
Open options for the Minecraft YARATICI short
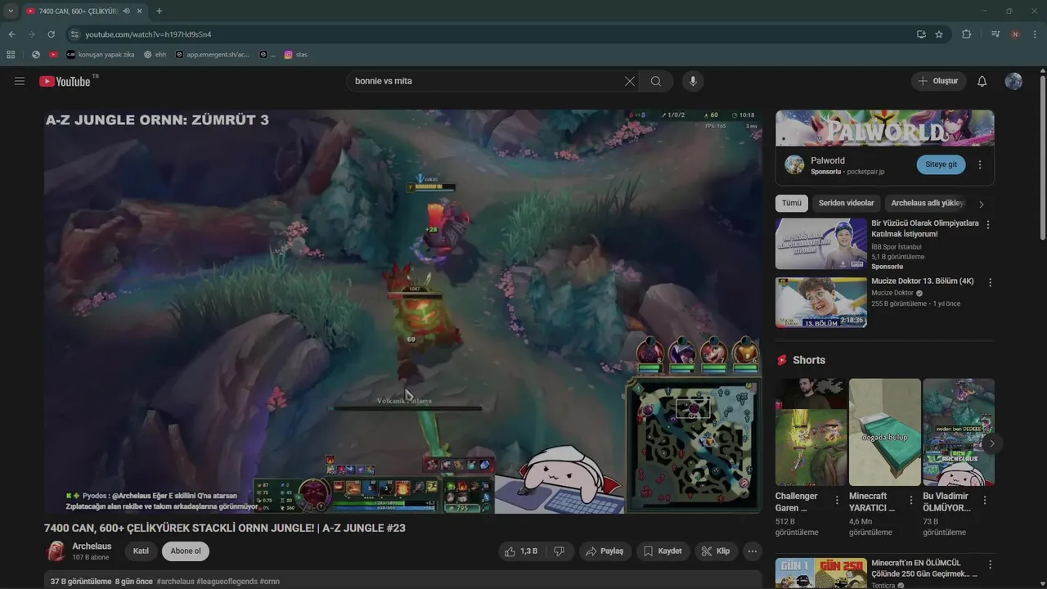coord(910,500)
